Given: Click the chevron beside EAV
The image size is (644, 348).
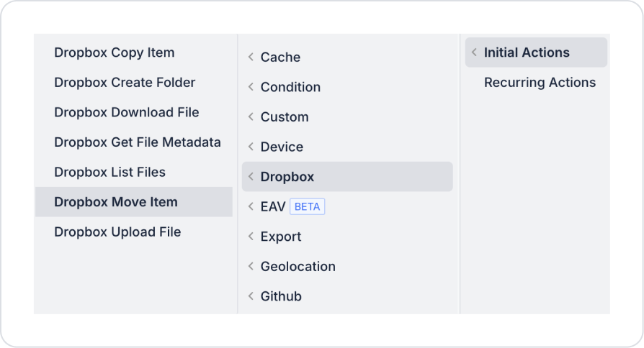Looking at the screenshot, I should pyautogui.click(x=251, y=206).
